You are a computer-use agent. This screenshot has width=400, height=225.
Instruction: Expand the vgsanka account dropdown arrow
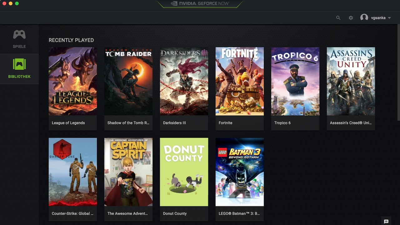(389, 18)
